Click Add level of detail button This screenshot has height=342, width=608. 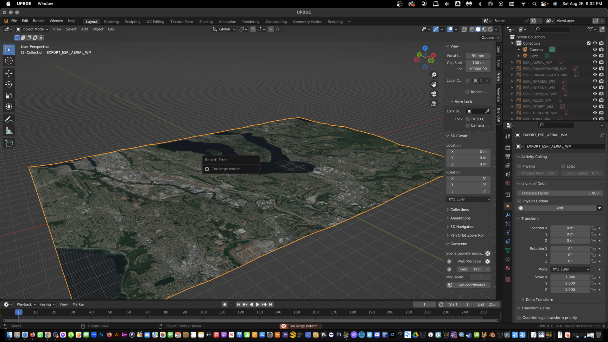[x=557, y=208]
